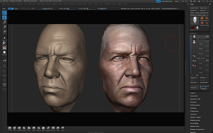Select the Gear3D tool icon

point(202,24)
